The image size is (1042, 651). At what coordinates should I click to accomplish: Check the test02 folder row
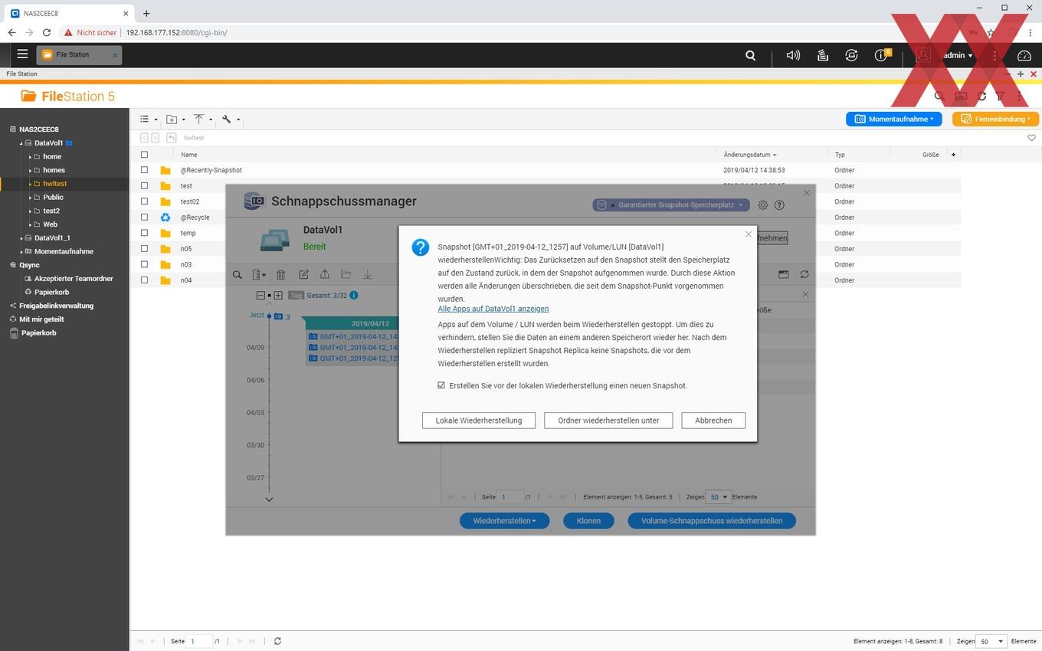pos(144,201)
